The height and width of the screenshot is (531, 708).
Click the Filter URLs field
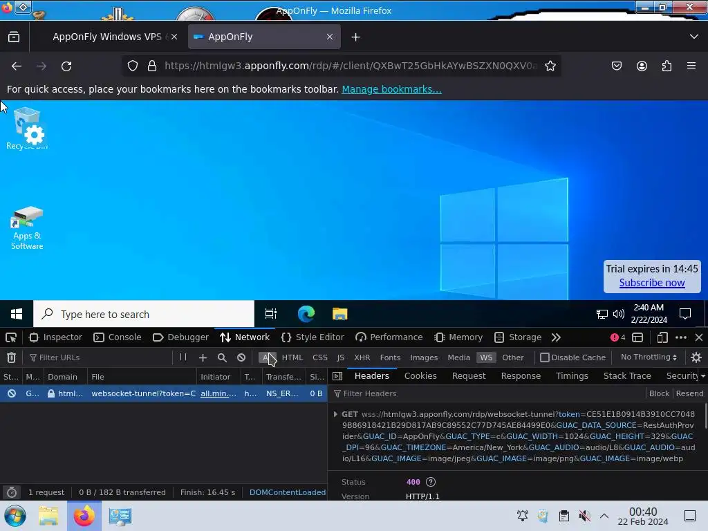100,357
